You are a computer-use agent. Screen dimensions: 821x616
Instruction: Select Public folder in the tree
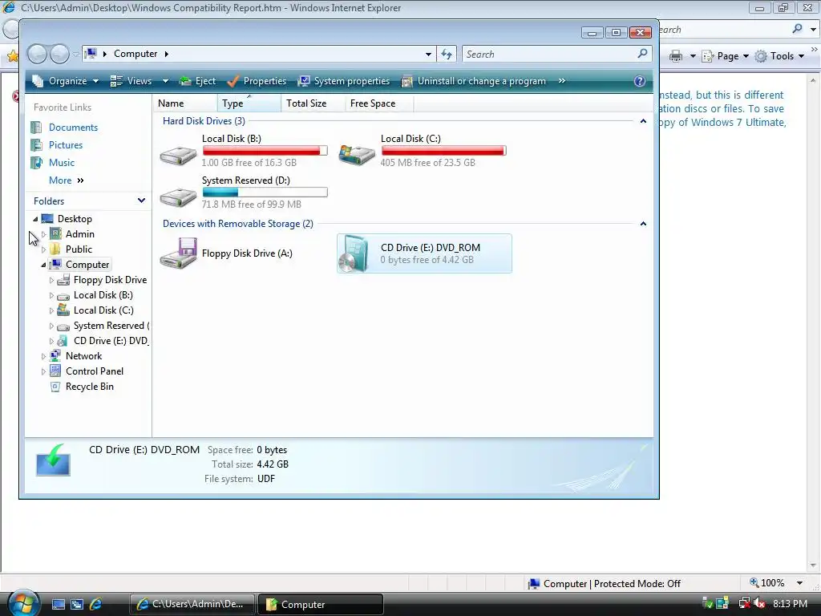click(79, 249)
